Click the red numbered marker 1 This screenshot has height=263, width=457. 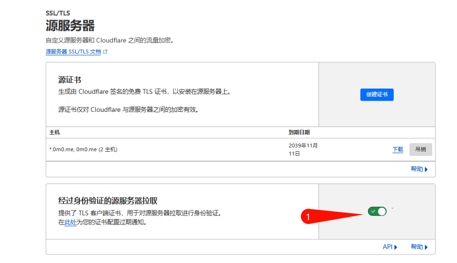click(308, 217)
